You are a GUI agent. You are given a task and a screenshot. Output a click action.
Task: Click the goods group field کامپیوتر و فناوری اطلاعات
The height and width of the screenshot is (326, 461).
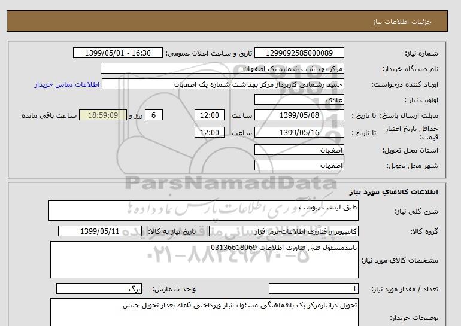pos(284,231)
